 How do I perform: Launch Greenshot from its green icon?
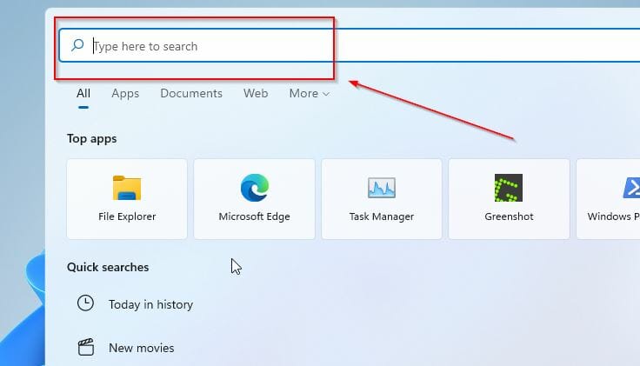(509, 188)
